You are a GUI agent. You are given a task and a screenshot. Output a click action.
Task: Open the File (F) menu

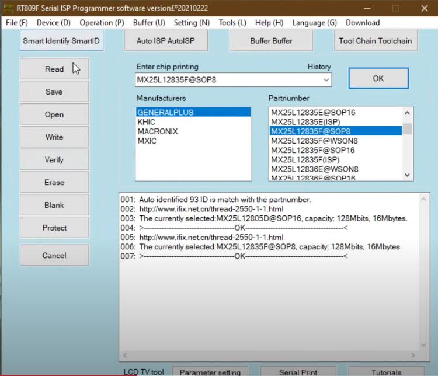click(17, 23)
